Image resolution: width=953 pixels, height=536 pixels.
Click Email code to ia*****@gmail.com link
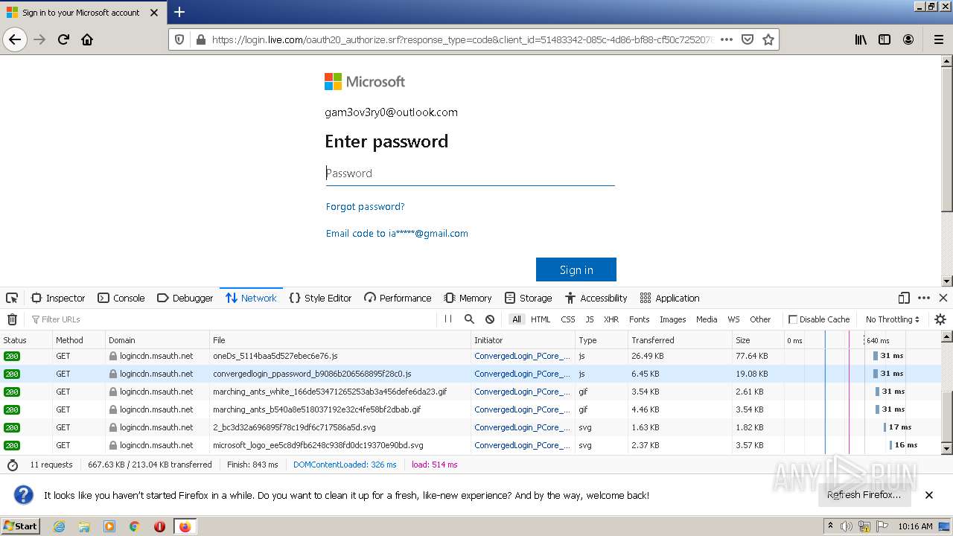point(397,233)
